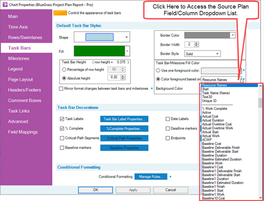Select Percentage of row height option
The image size is (264, 201).
[x=64, y=69]
